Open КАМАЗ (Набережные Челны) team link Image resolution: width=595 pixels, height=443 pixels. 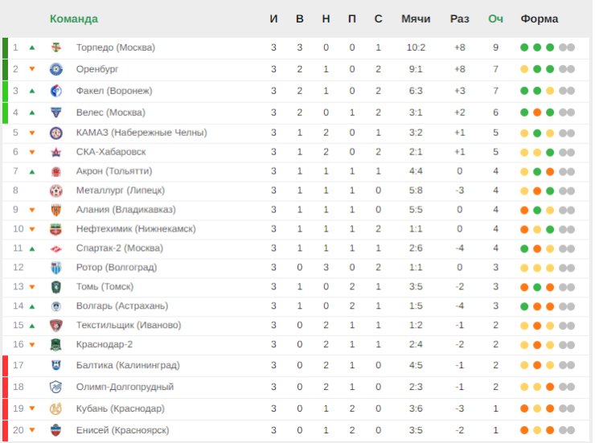click(142, 133)
